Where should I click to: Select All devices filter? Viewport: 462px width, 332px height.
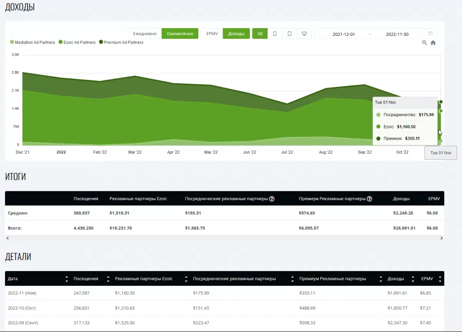click(x=260, y=34)
